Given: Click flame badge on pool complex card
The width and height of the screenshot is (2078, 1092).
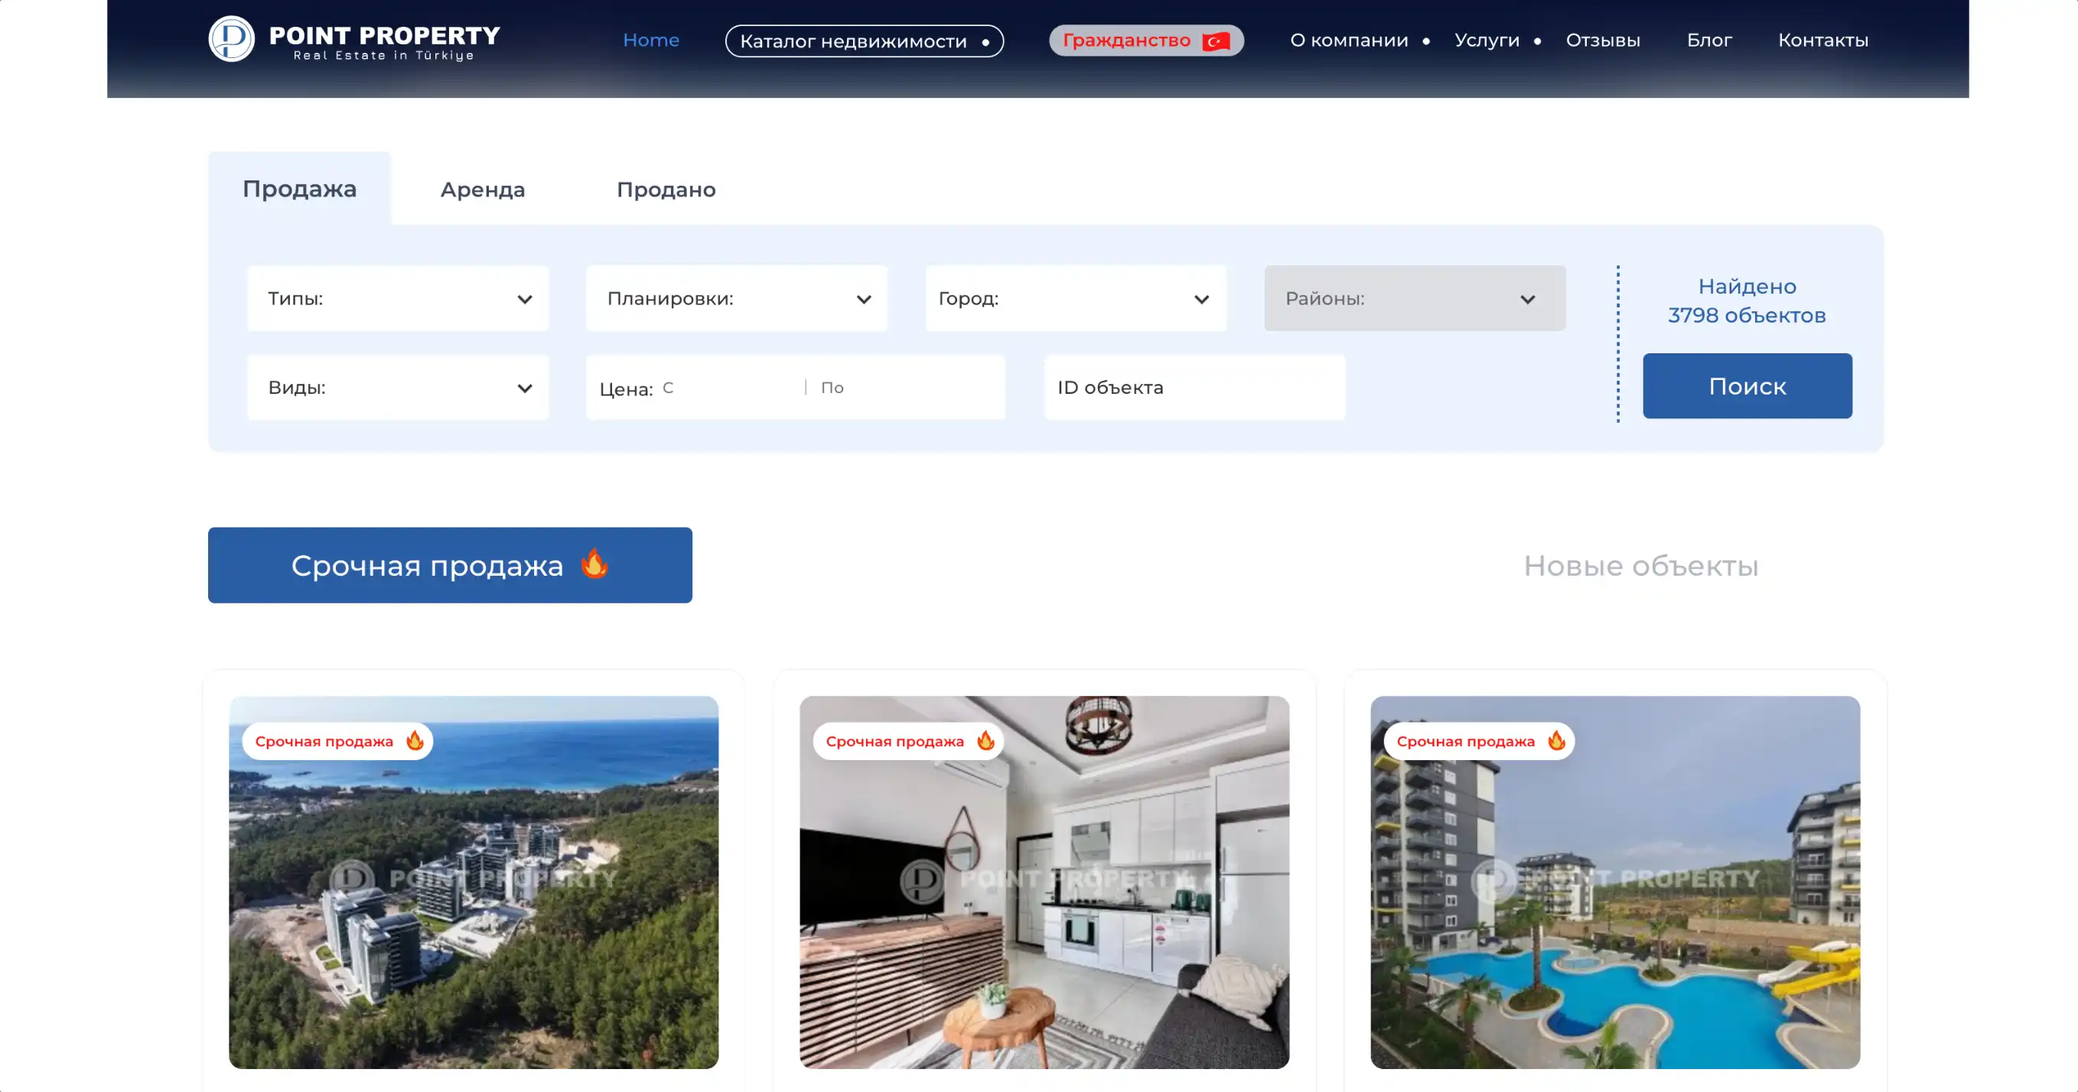Looking at the screenshot, I should [1556, 740].
